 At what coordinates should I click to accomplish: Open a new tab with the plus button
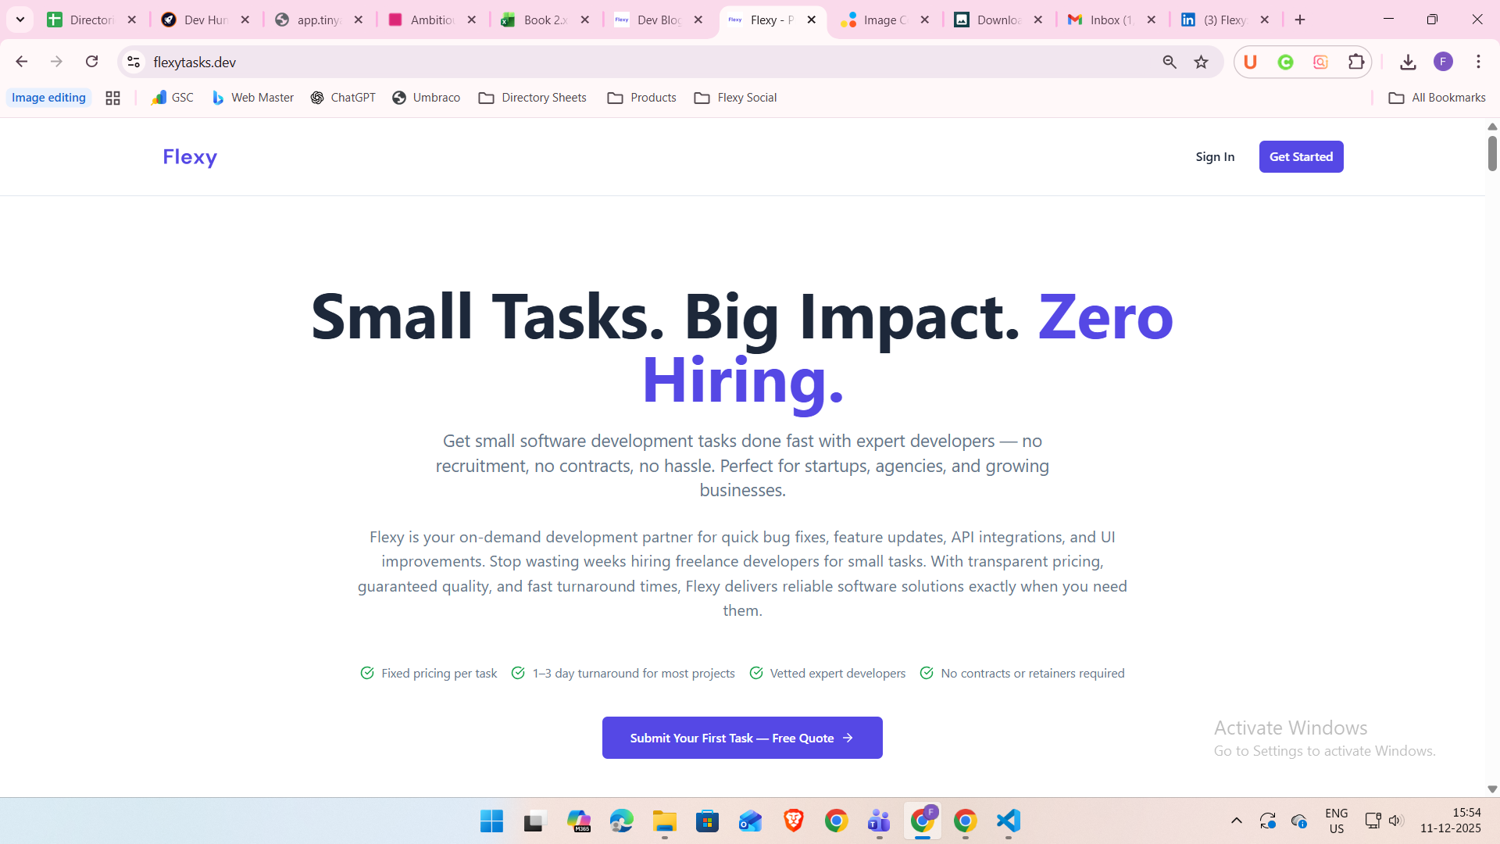click(x=1300, y=20)
